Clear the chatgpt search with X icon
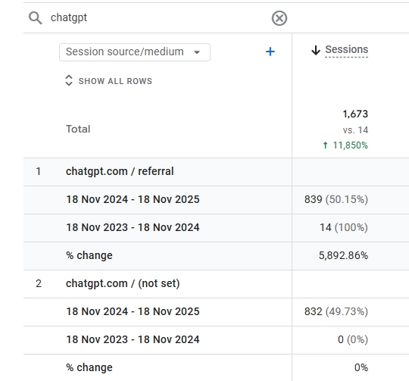This screenshot has height=381, width=409. [x=279, y=18]
